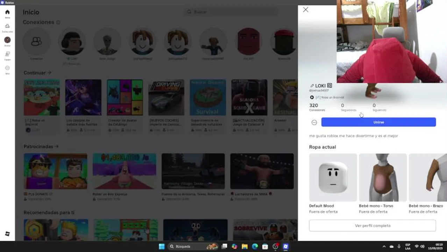
Task: Click the play icon next to Roba un Brainrot
Action: tap(312, 97)
